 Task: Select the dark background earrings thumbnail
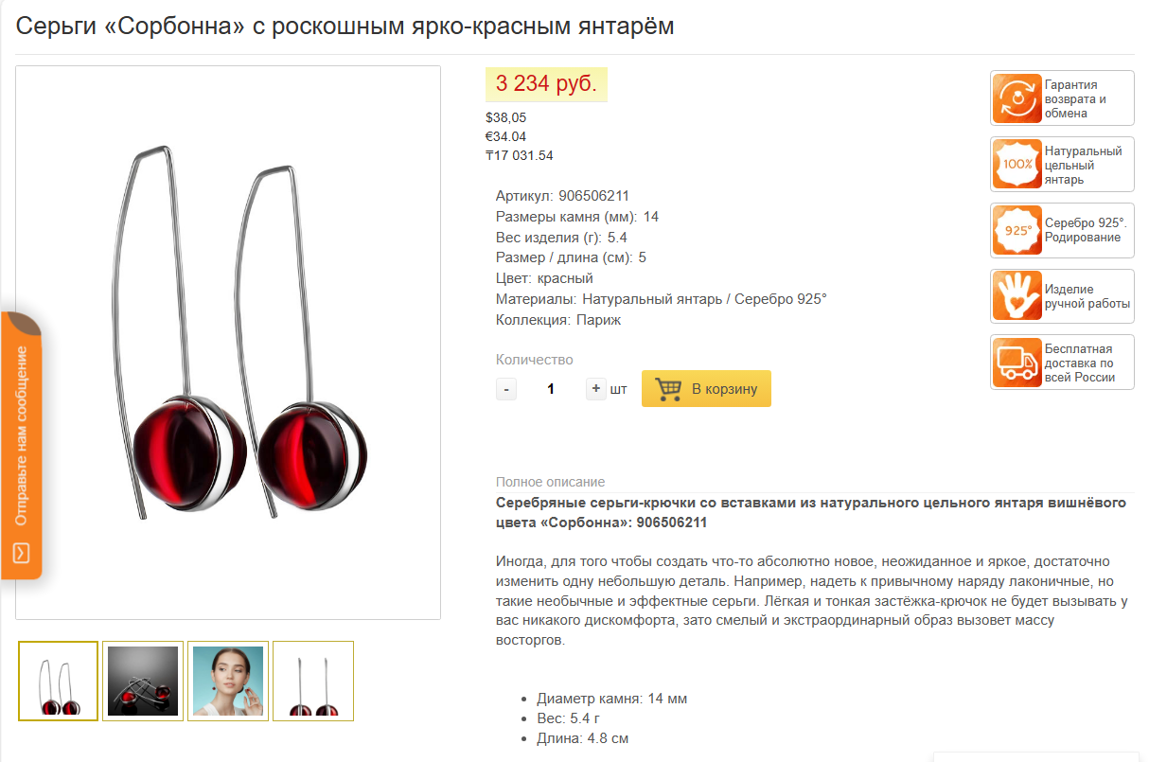143,682
